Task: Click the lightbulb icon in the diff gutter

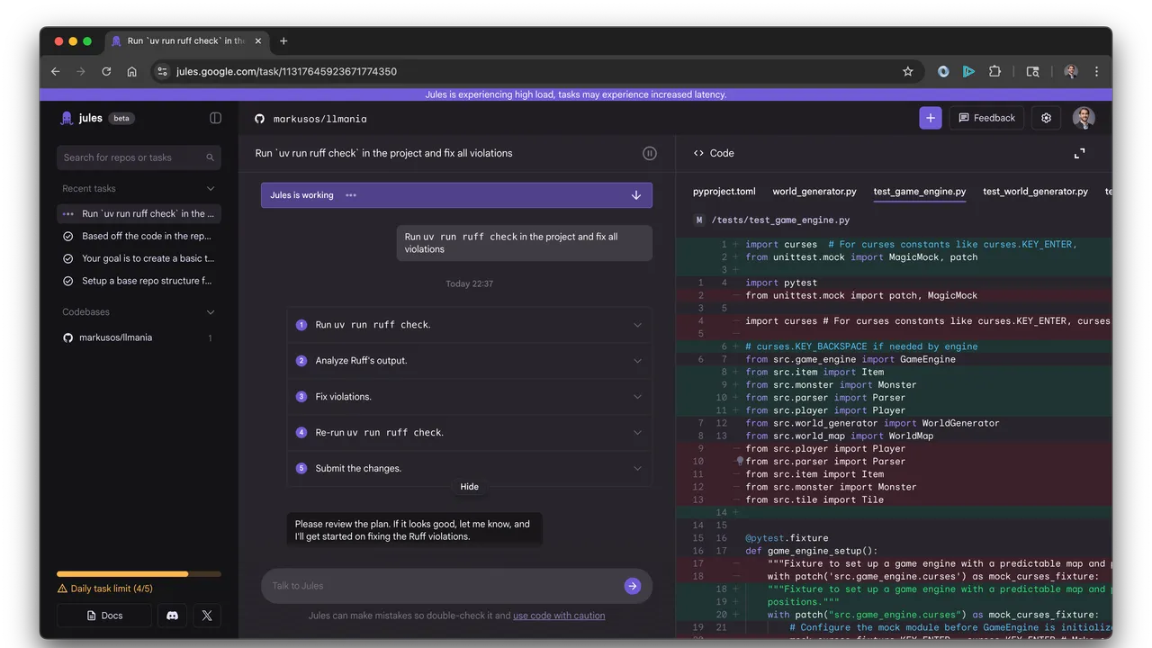Action: pyautogui.click(x=740, y=461)
